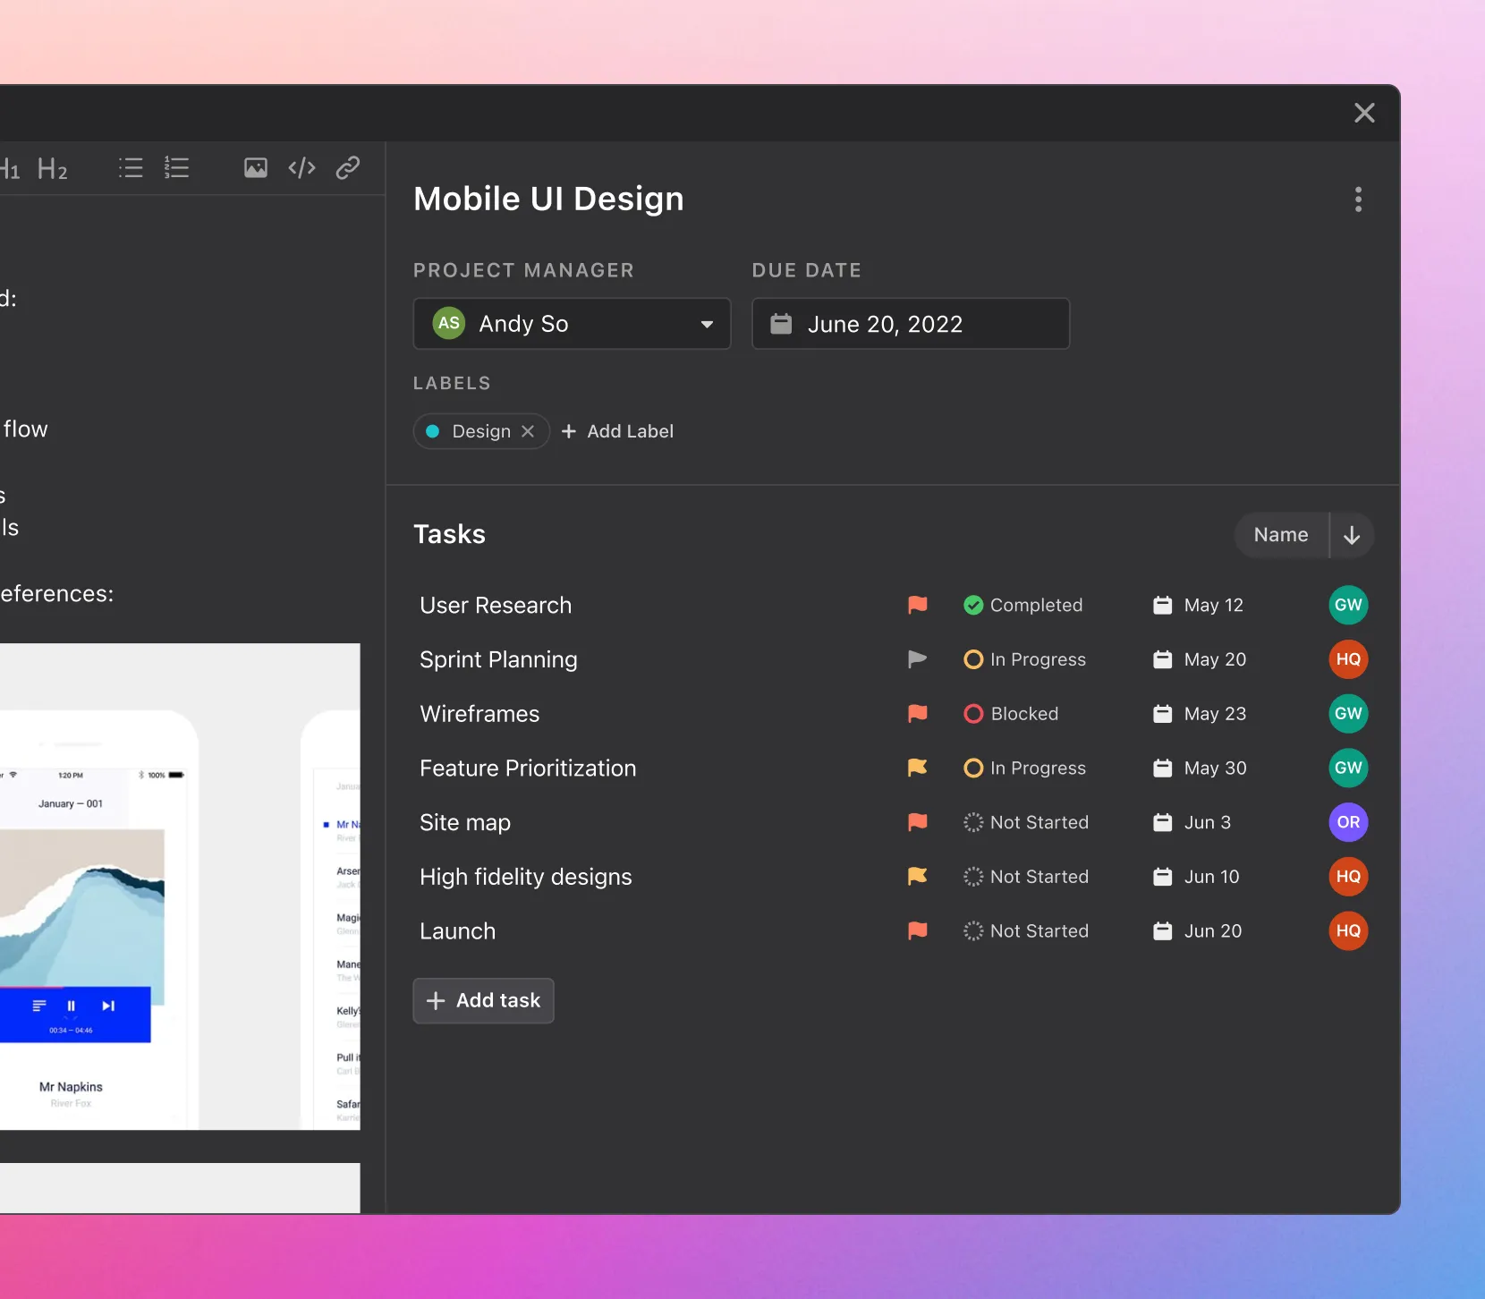Create a numbered list
Screen dimensions: 1485x1299
click(176, 167)
